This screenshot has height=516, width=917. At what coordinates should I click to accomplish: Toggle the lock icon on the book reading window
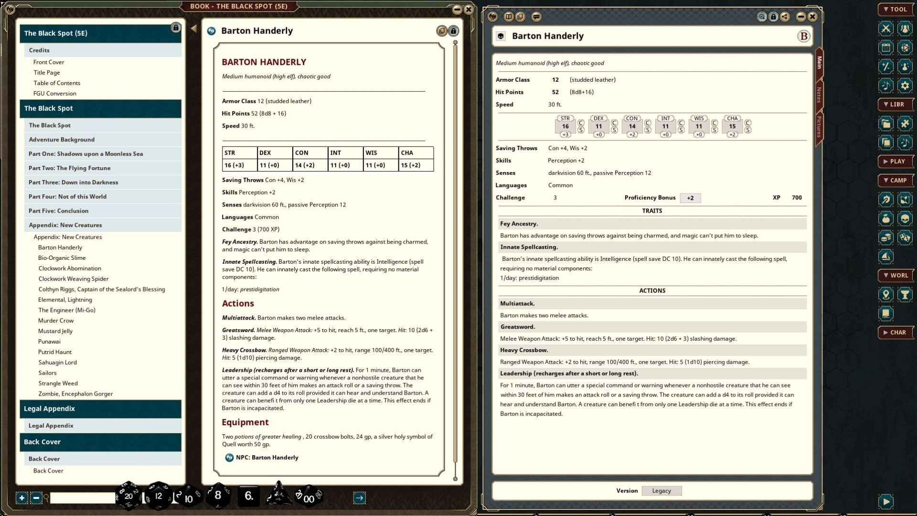[453, 31]
